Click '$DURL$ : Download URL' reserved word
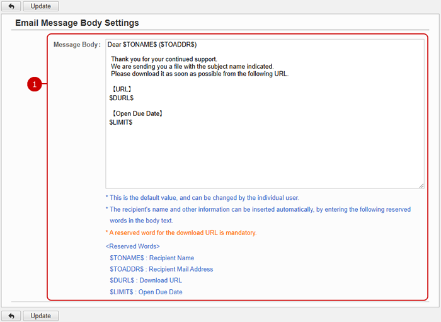Image resolution: width=441 pixels, height=322 pixels. pyautogui.click(x=146, y=280)
